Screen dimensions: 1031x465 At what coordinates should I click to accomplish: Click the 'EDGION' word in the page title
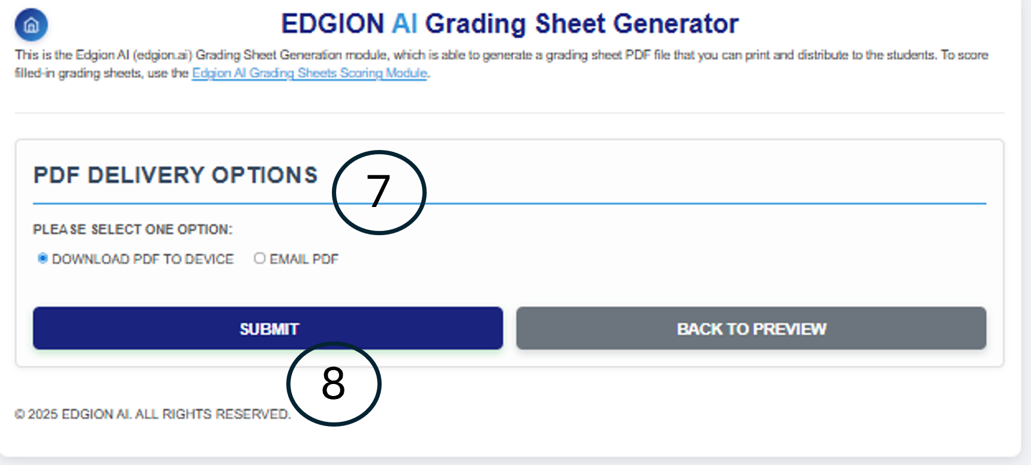[x=332, y=24]
